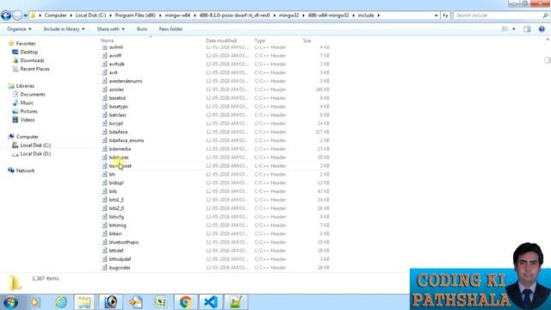
Task: Click the Forward navigation arrow
Action: 17,15
